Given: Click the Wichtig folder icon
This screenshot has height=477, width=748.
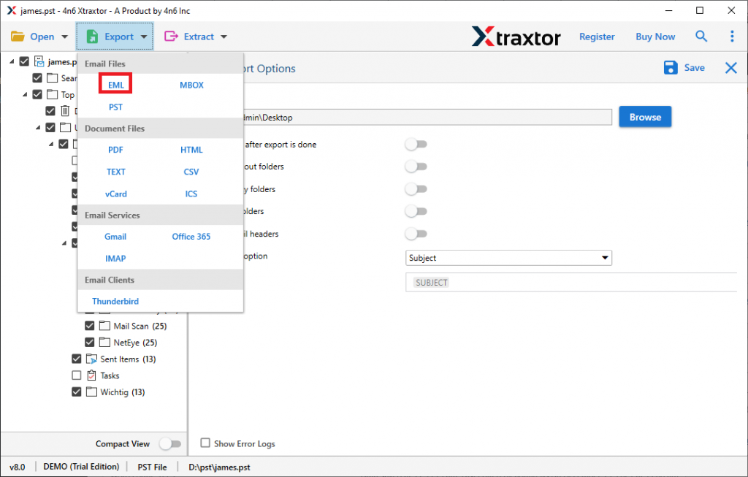Looking at the screenshot, I should (x=91, y=392).
